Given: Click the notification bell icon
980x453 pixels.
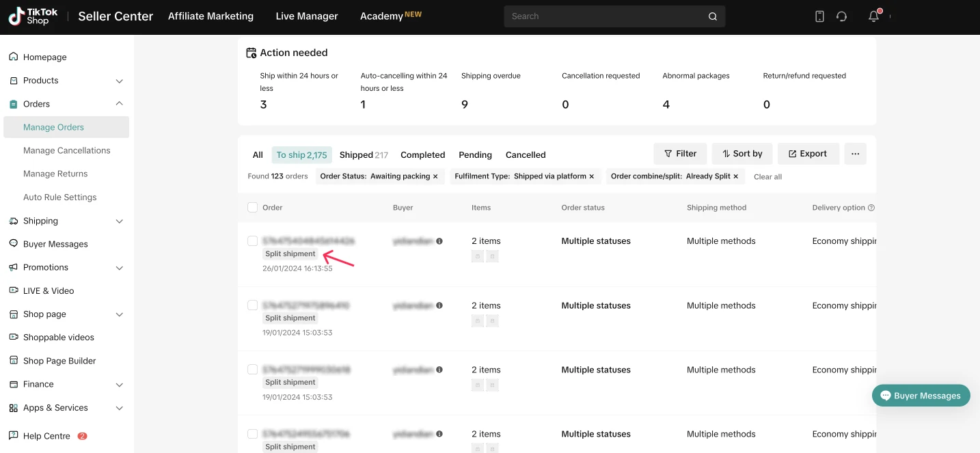Looking at the screenshot, I should pos(873,16).
